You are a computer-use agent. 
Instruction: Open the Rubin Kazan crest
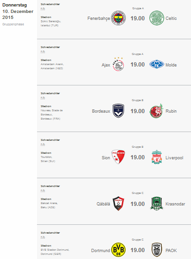157,111
